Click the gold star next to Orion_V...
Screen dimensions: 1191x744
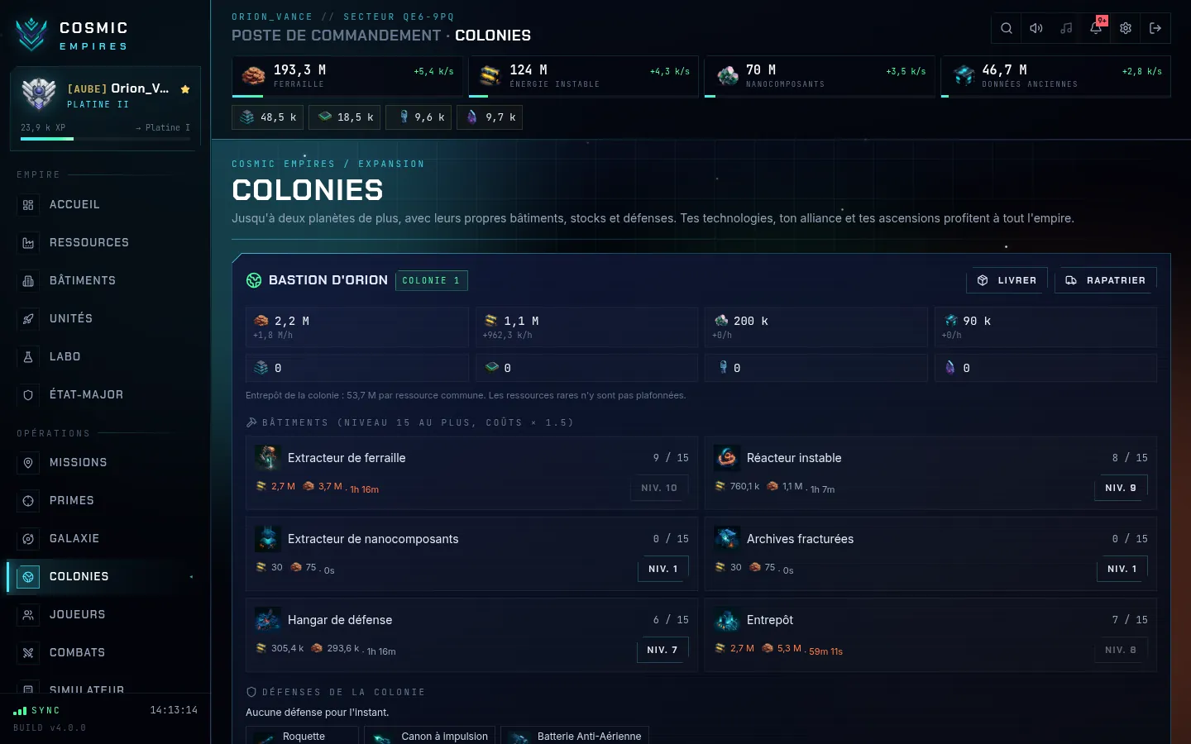click(185, 89)
